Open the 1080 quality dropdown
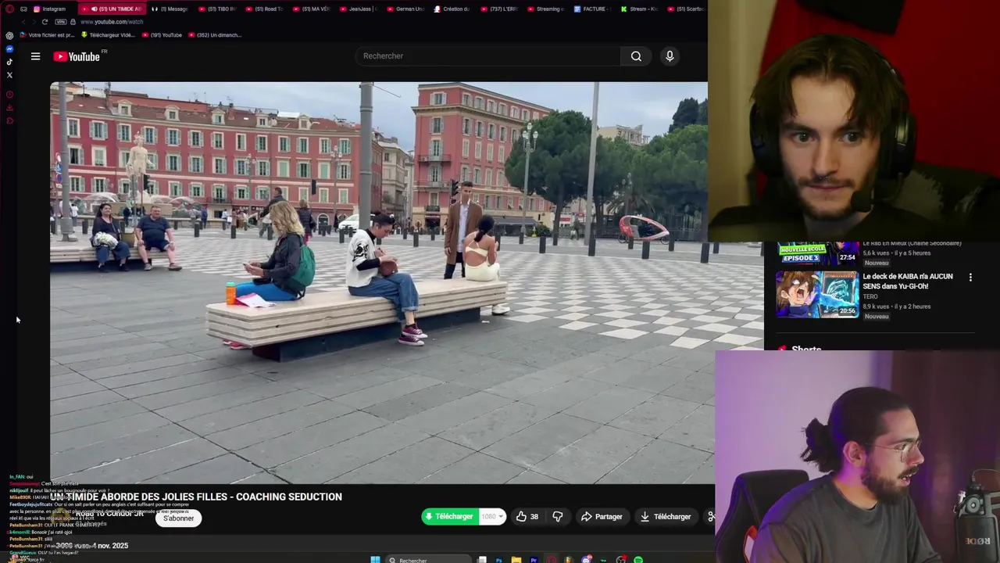This screenshot has height=563, width=1000. point(492,517)
